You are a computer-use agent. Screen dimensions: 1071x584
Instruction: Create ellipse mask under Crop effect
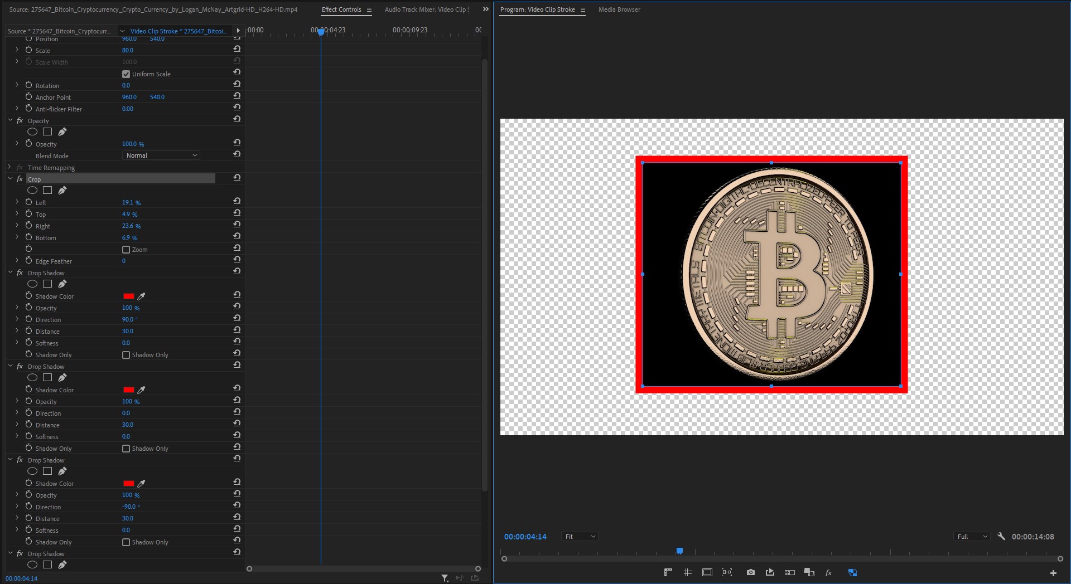tap(32, 191)
